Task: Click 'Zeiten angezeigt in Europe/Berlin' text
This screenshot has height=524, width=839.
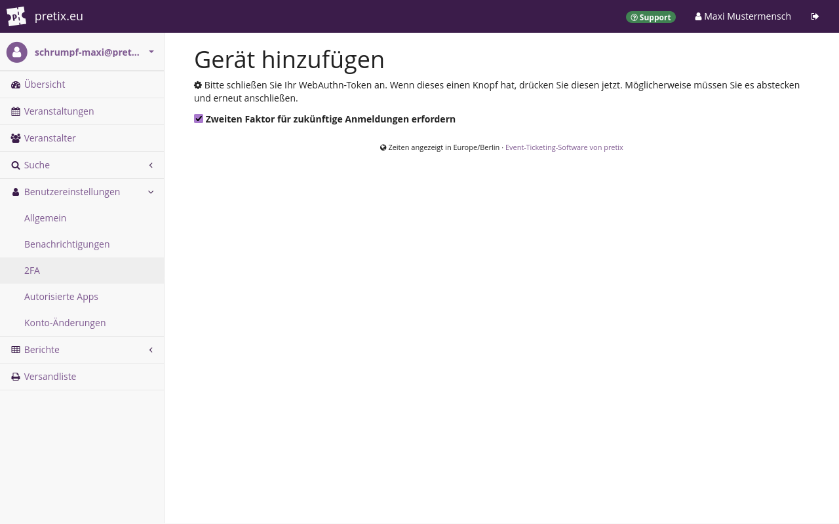Action: click(x=444, y=147)
